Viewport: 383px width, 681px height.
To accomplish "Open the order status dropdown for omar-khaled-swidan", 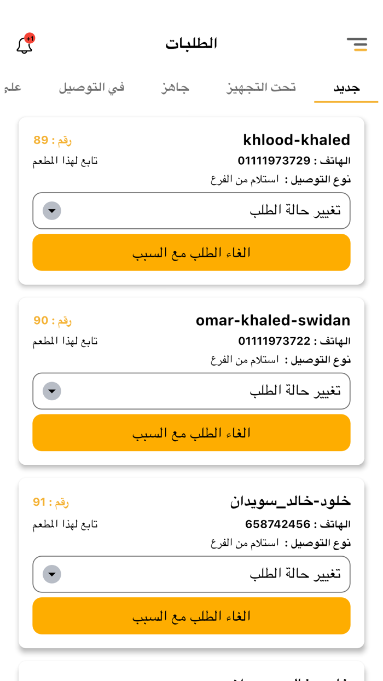I will (191, 391).
